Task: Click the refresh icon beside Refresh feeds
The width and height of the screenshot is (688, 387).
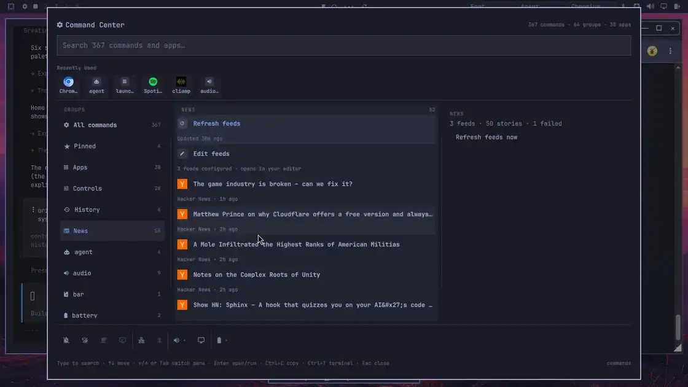Action: click(182, 123)
